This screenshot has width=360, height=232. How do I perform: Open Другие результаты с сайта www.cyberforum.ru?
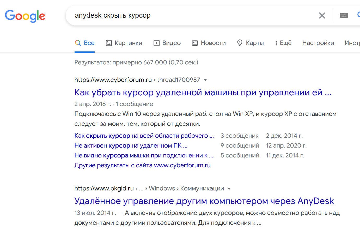(x=143, y=165)
